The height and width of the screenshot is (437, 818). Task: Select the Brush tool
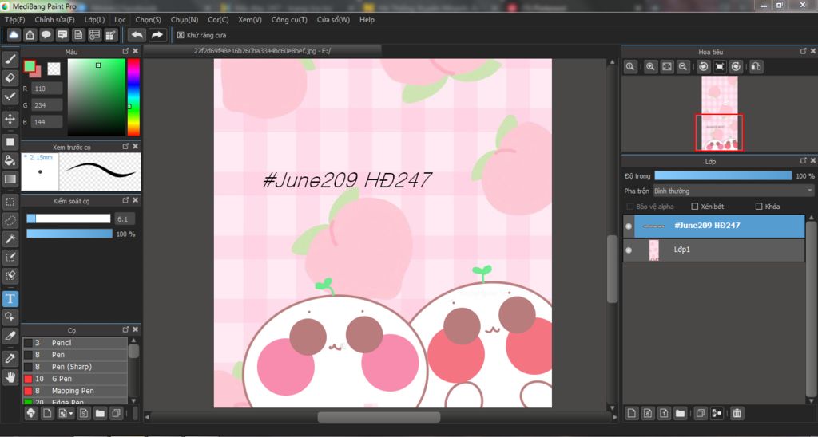(x=10, y=59)
